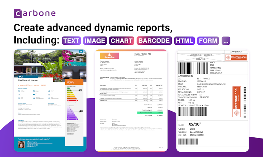Viewport: 263px width, 157px height.
Task: Click the "Residential House" title
Action: (28, 80)
